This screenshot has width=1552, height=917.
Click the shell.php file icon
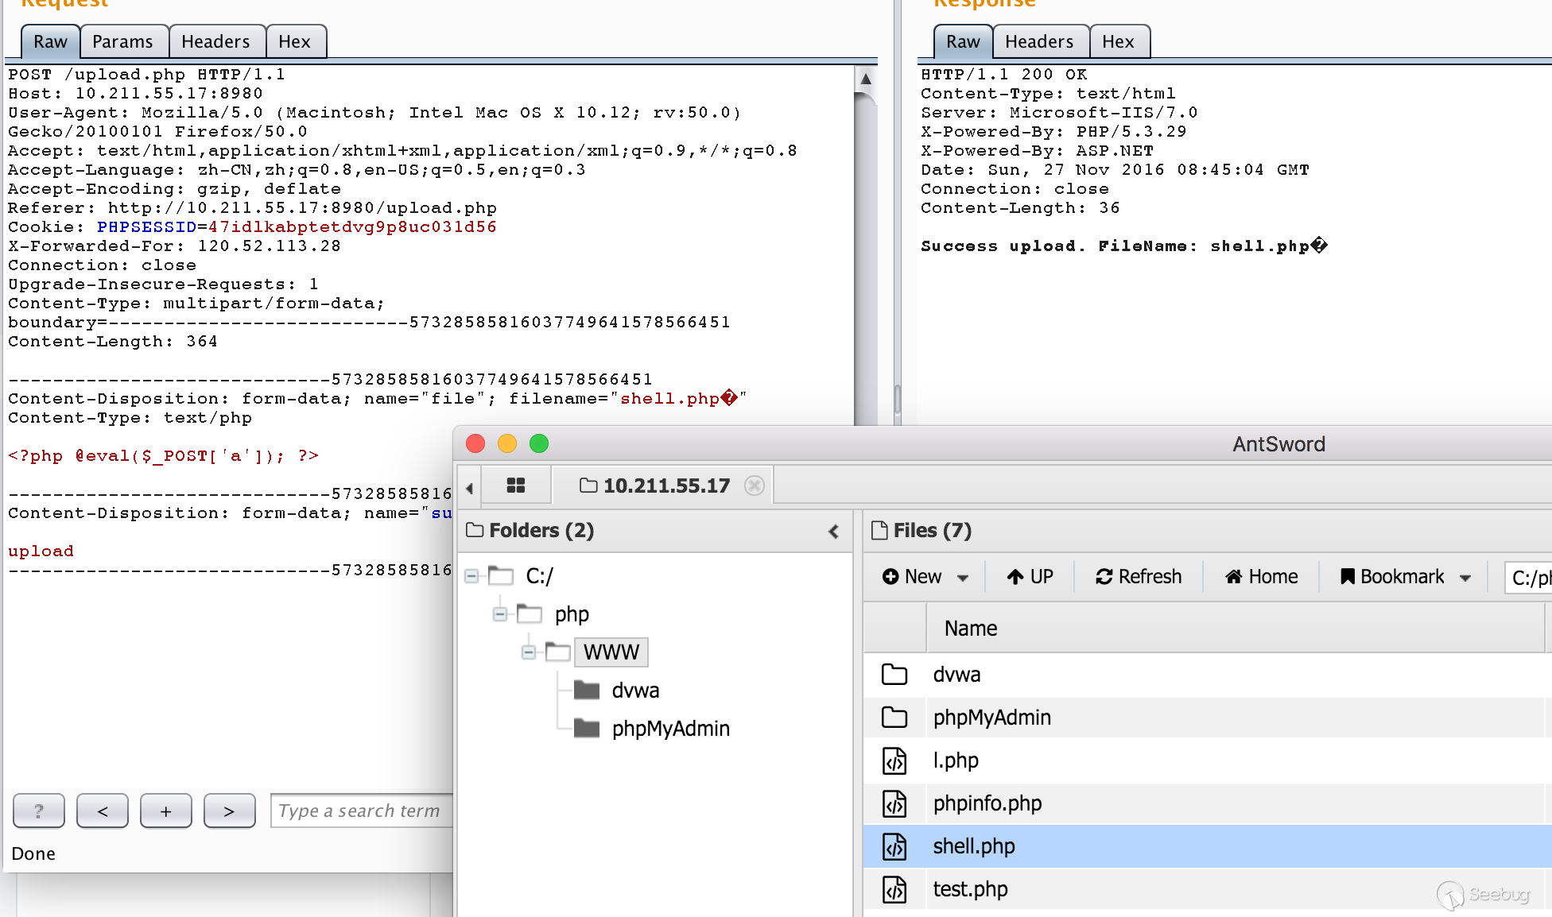point(894,846)
